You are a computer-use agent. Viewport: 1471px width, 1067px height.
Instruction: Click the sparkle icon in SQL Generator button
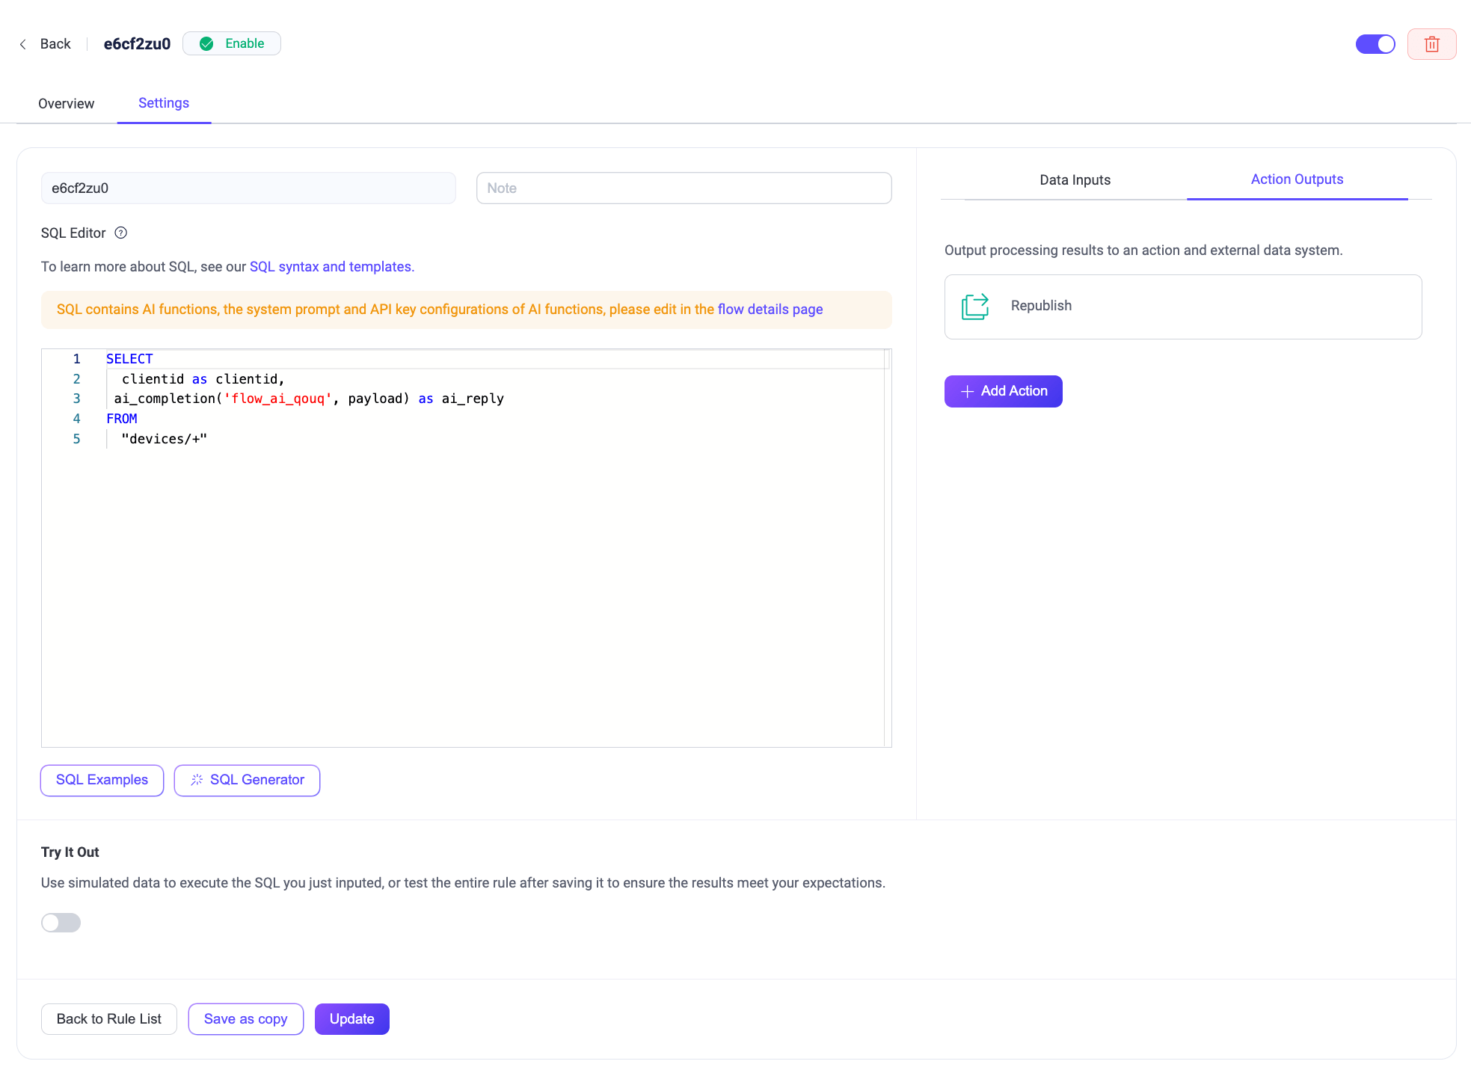pyautogui.click(x=197, y=780)
